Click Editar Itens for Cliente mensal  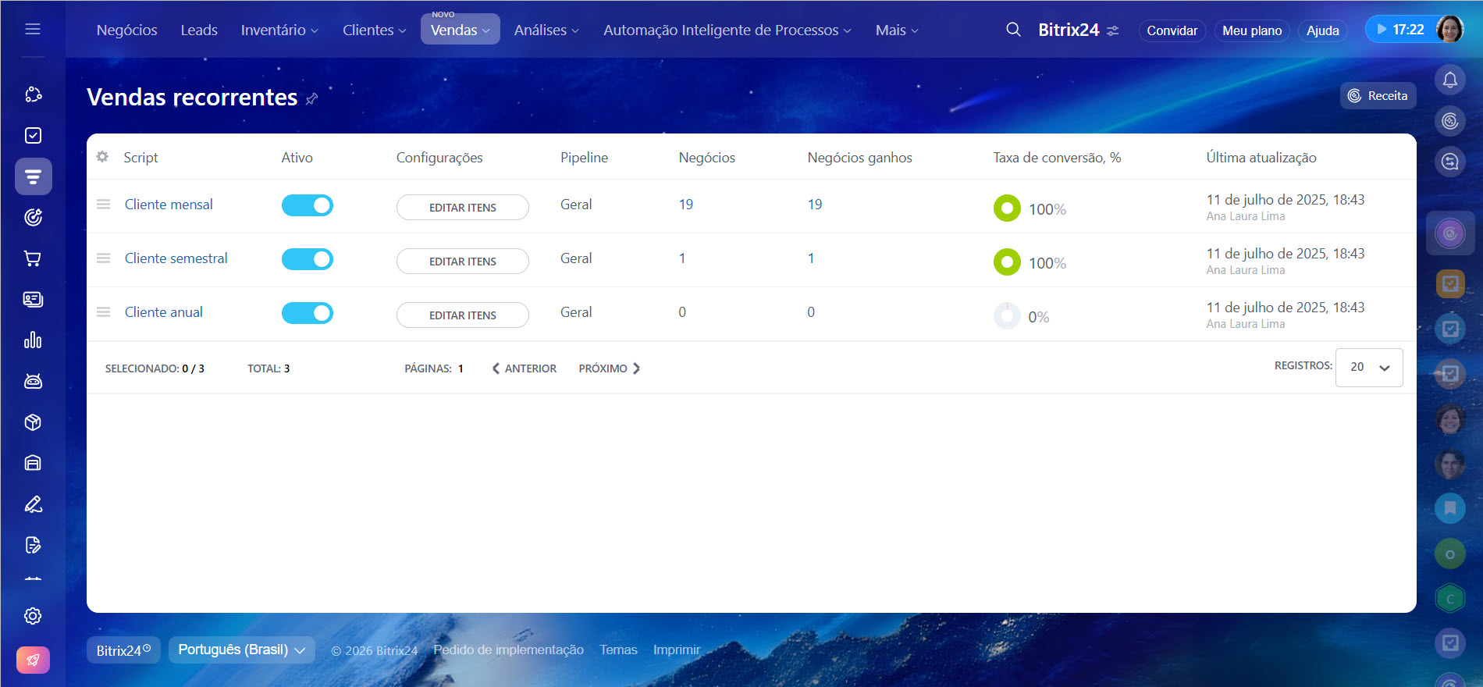click(462, 208)
